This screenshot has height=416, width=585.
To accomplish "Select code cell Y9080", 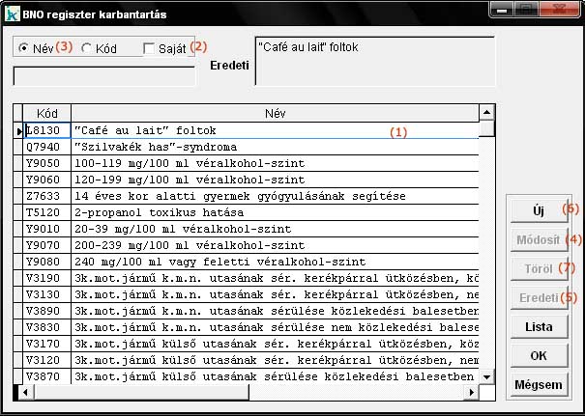I will pos(47,262).
